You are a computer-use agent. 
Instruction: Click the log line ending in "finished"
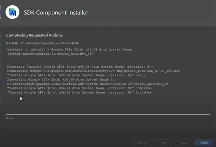[80, 92]
